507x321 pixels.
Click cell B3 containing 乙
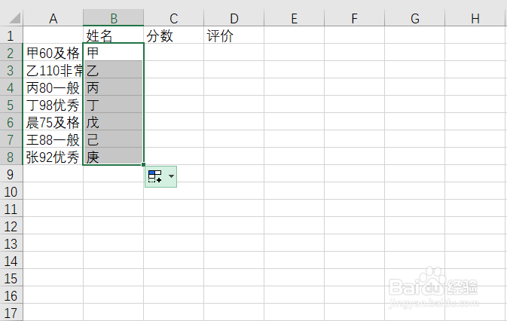tap(114, 70)
